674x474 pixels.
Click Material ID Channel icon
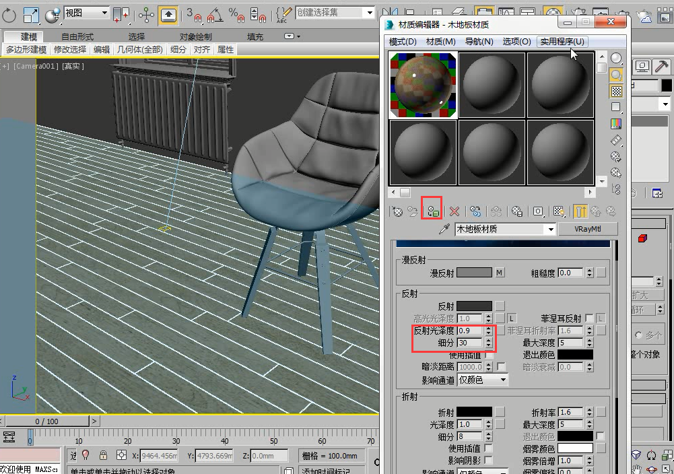tap(538, 211)
